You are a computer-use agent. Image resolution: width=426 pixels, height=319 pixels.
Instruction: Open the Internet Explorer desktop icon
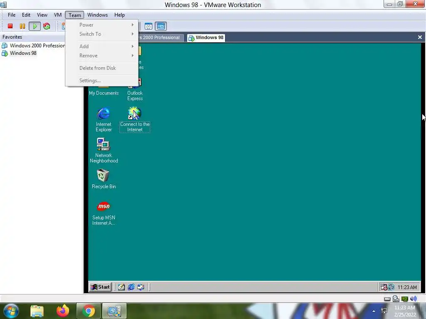pos(104,119)
